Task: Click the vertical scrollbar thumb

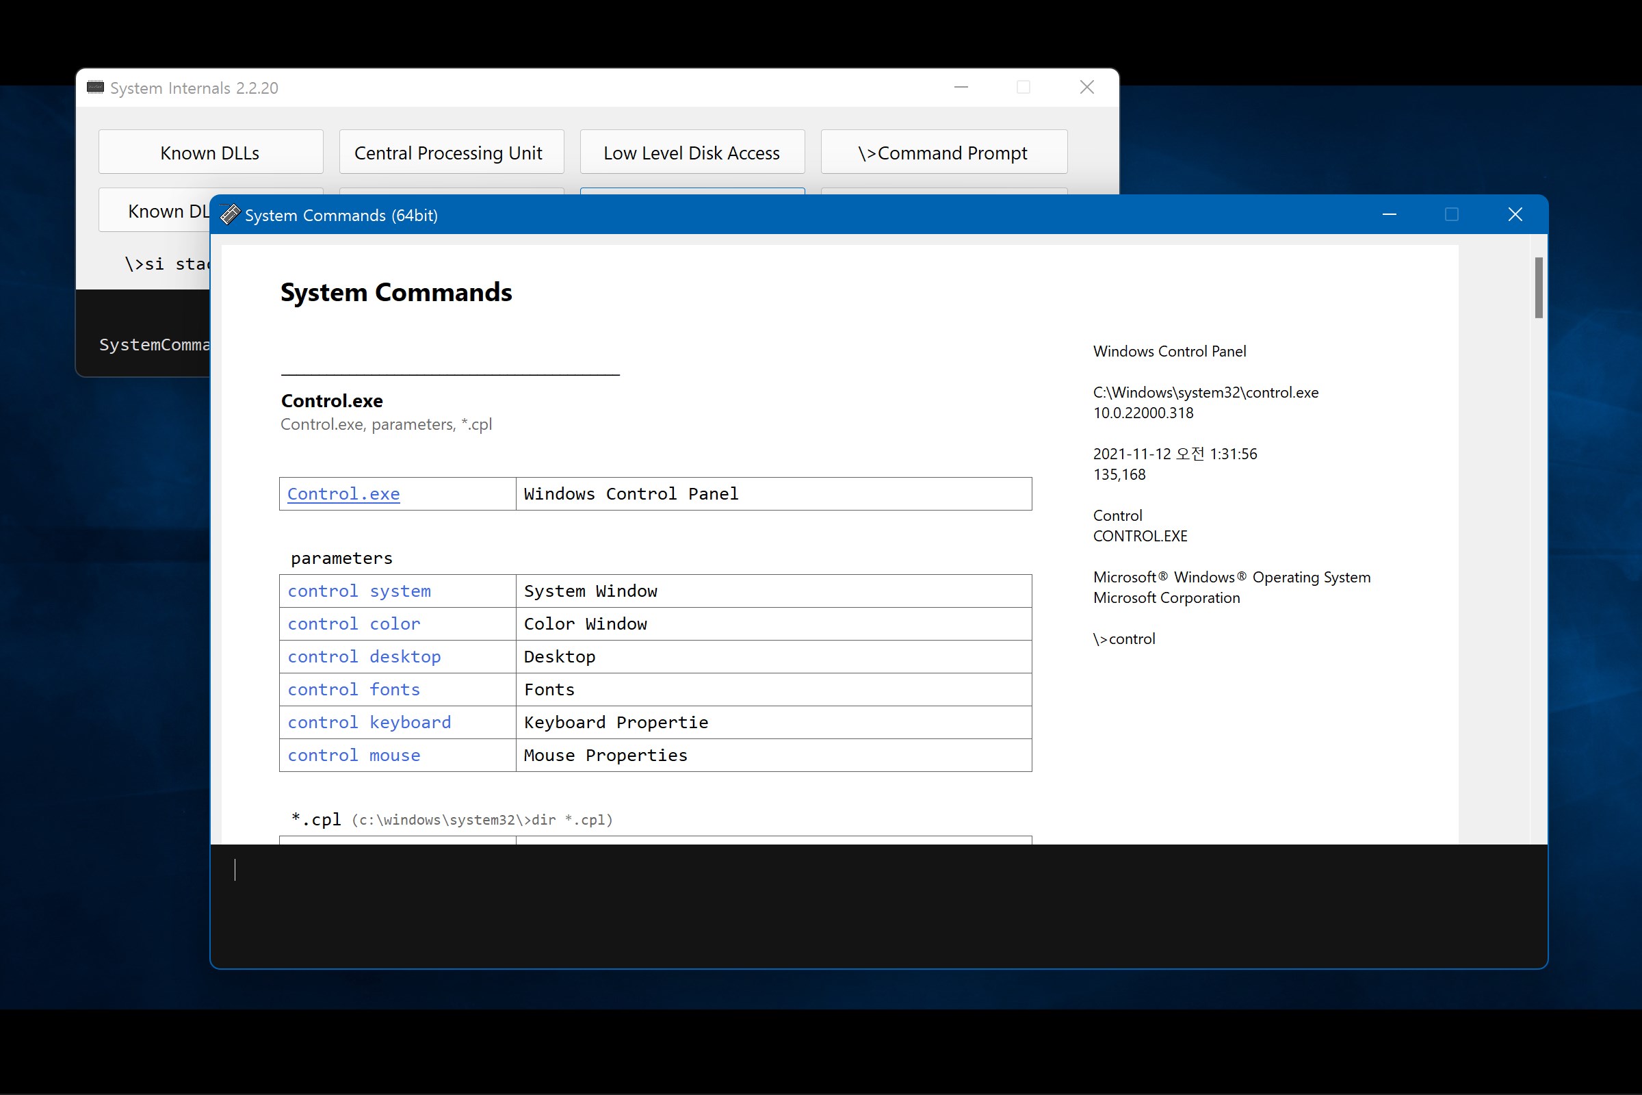Action: coord(1539,287)
